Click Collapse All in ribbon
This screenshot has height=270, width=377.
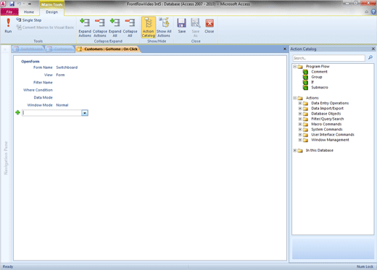[x=130, y=28]
